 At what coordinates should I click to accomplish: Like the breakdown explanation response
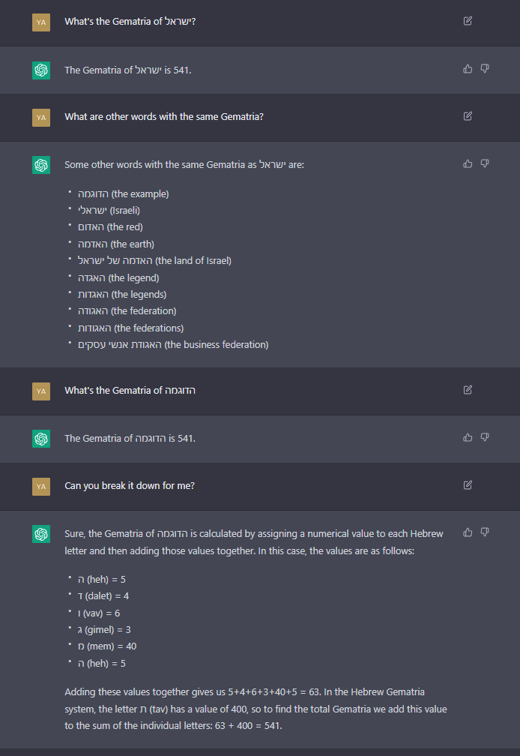click(x=468, y=532)
